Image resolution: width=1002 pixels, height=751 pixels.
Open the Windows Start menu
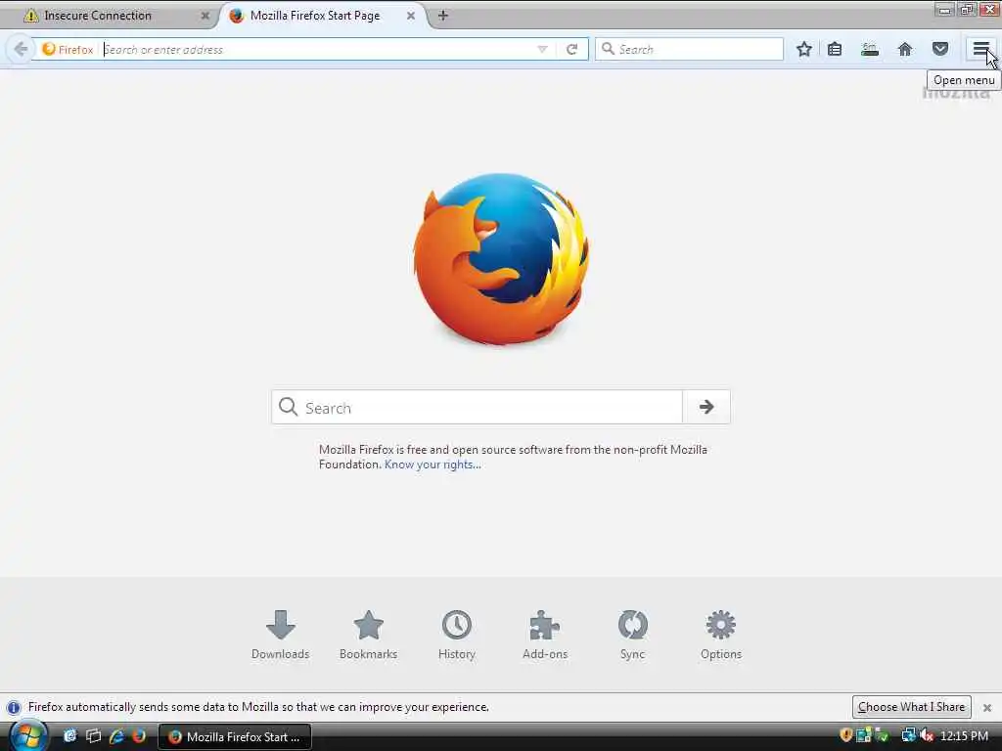27,735
